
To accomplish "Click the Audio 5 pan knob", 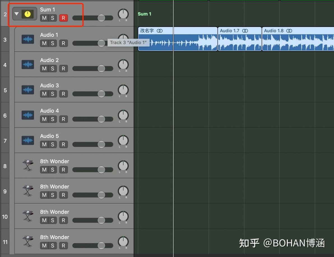I will coord(123,141).
